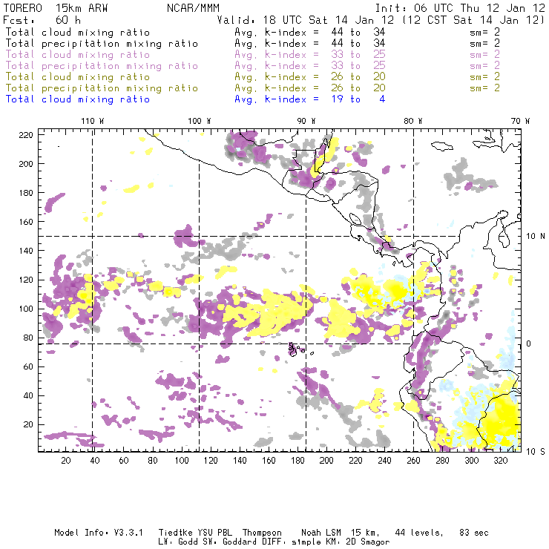Click the "120" tick label on vertical axis
549x549 pixels.
[26, 280]
